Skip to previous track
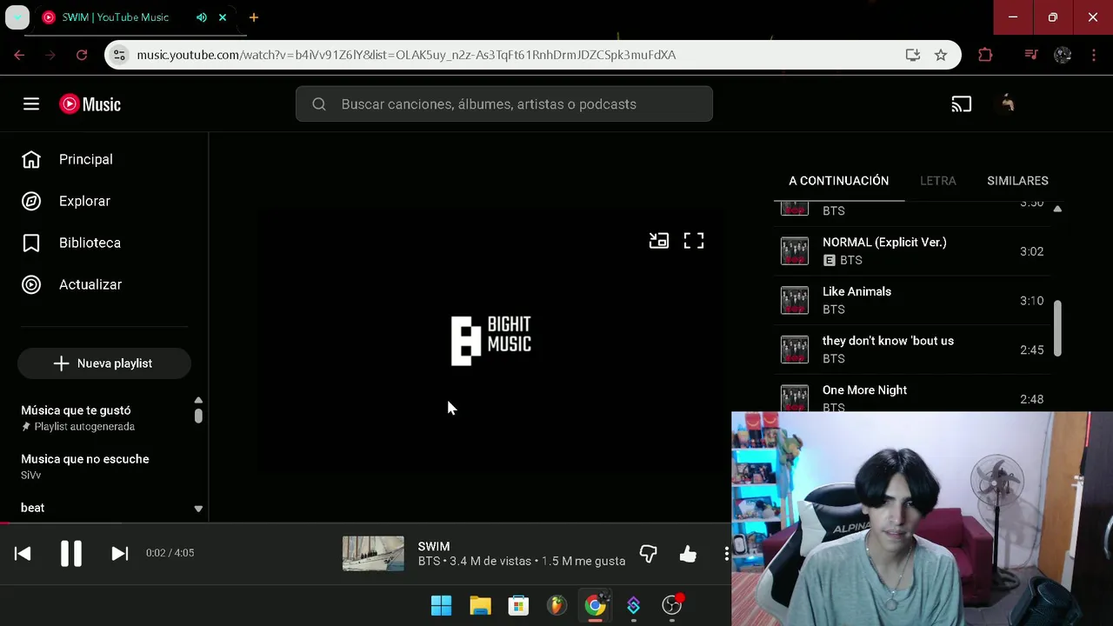1113x626 pixels. pyautogui.click(x=23, y=553)
